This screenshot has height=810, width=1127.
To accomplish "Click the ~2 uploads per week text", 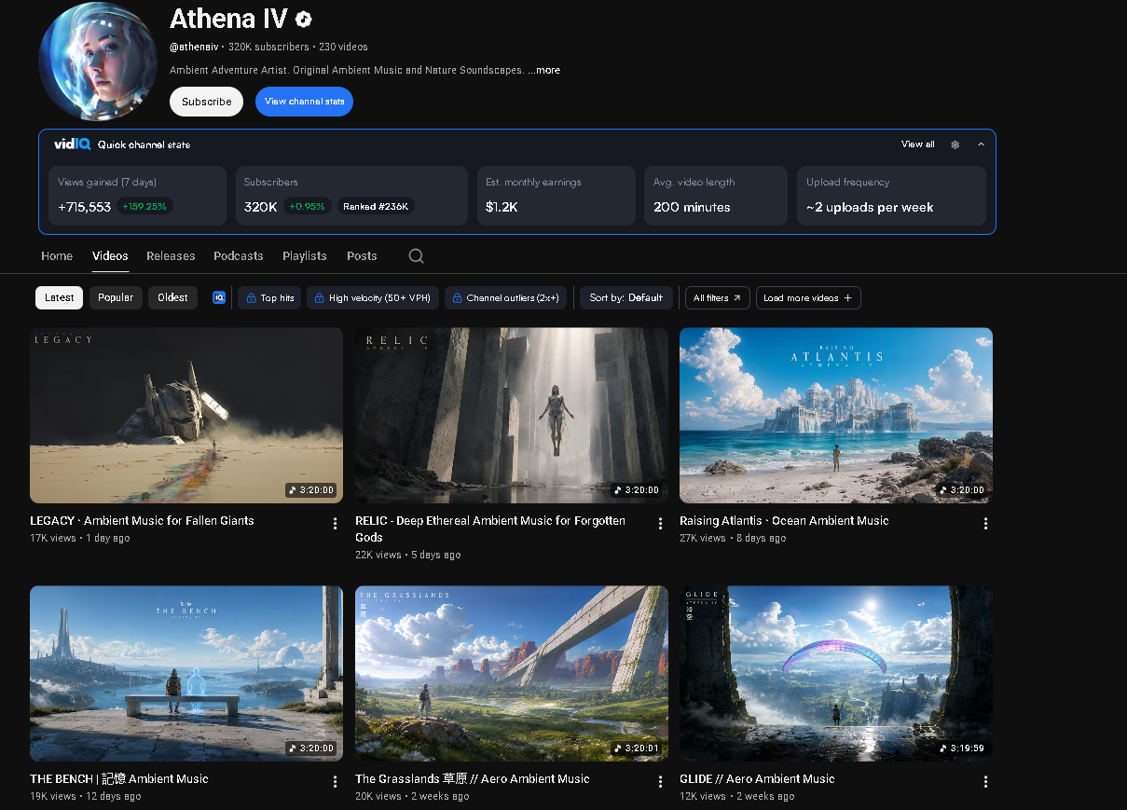I will pyautogui.click(x=870, y=207).
